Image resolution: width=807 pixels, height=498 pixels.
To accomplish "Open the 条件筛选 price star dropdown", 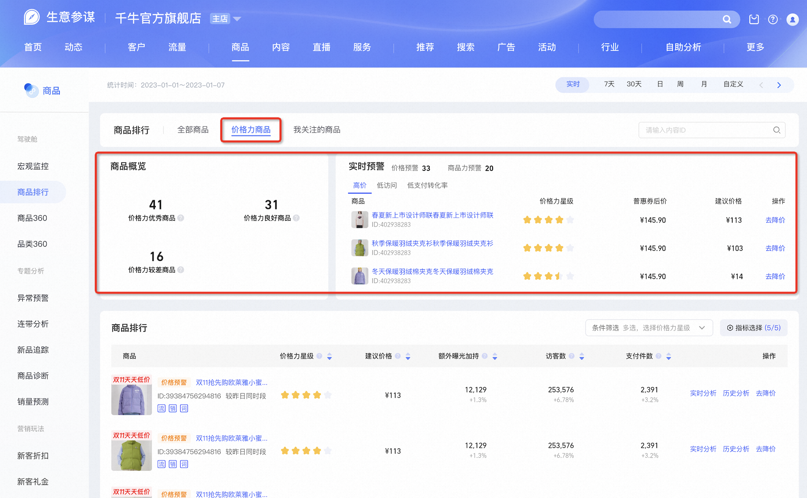I will coord(649,328).
